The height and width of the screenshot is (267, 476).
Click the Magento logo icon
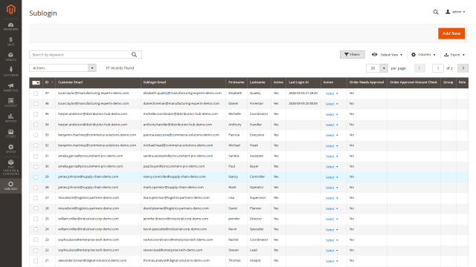pyautogui.click(x=10, y=10)
